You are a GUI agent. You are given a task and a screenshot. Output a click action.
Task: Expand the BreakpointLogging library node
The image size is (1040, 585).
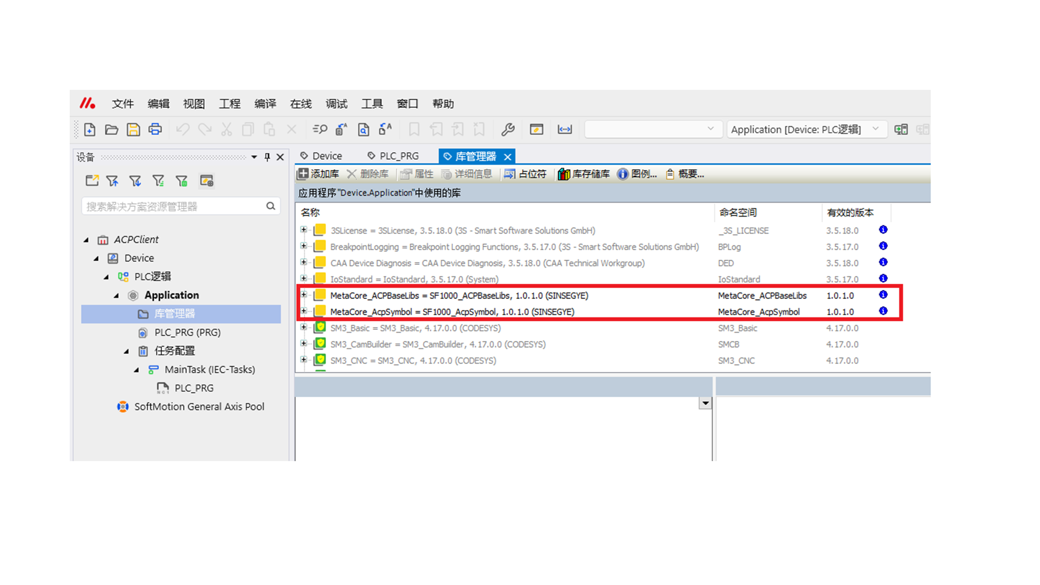pos(304,246)
